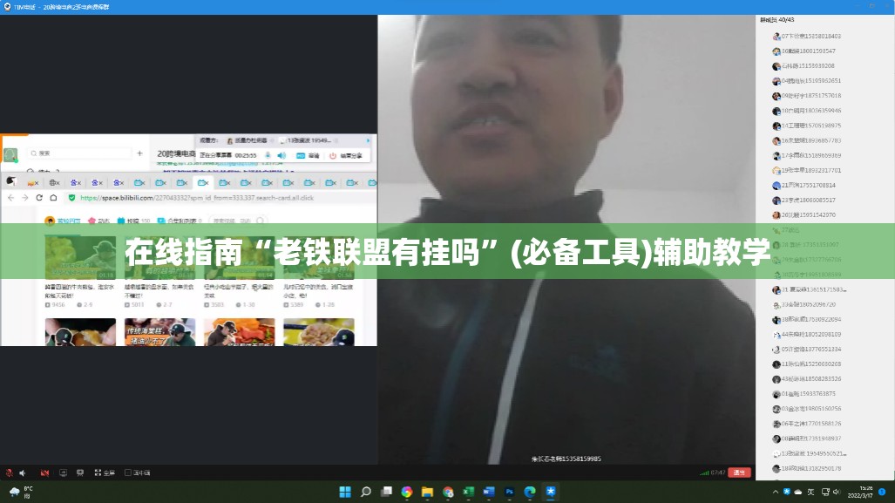The width and height of the screenshot is (895, 503).
Task: Click 结束分享 end sharing button
Action: (x=345, y=155)
